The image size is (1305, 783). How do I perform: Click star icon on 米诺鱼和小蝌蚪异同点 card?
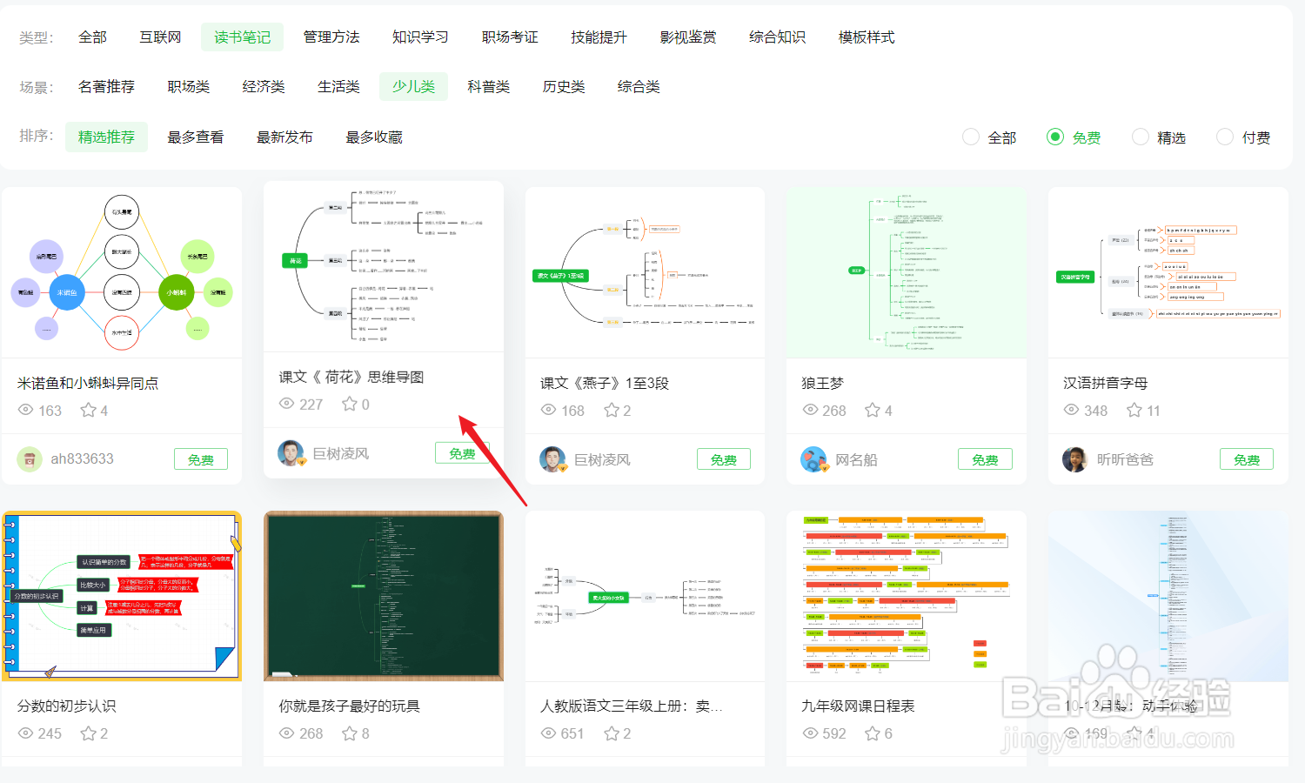coord(88,410)
